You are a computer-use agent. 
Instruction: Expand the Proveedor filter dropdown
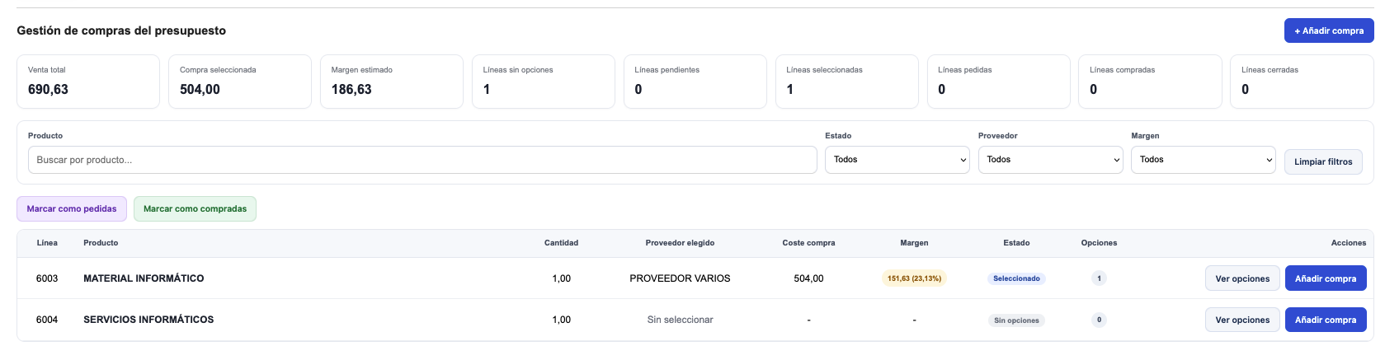pos(1050,160)
